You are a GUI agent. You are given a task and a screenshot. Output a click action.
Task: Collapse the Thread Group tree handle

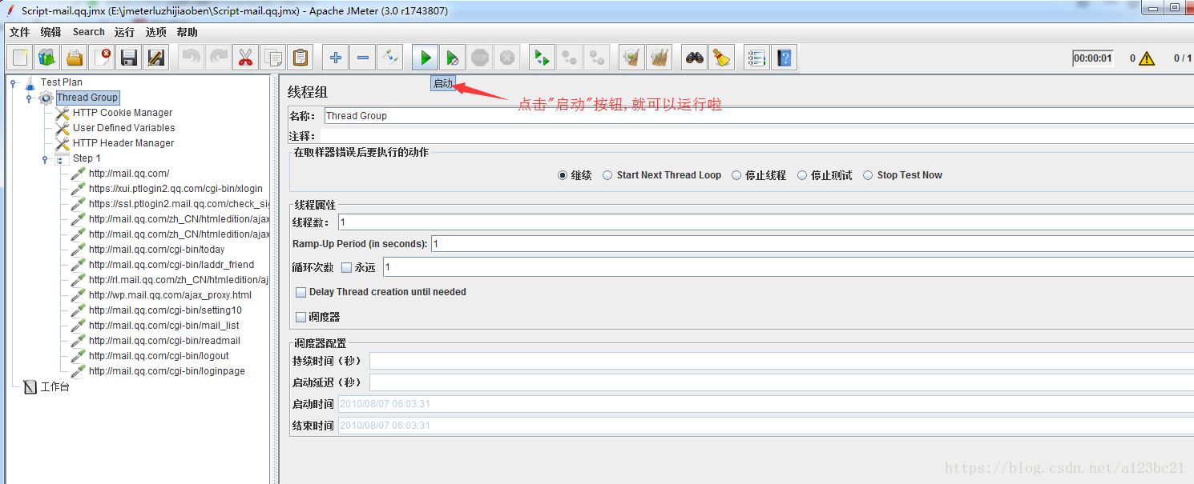pyautogui.click(x=29, y=98)
